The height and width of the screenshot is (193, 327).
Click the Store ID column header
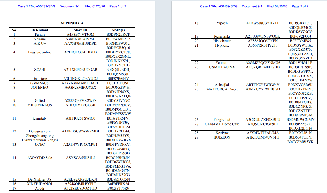tap(81, 30)
